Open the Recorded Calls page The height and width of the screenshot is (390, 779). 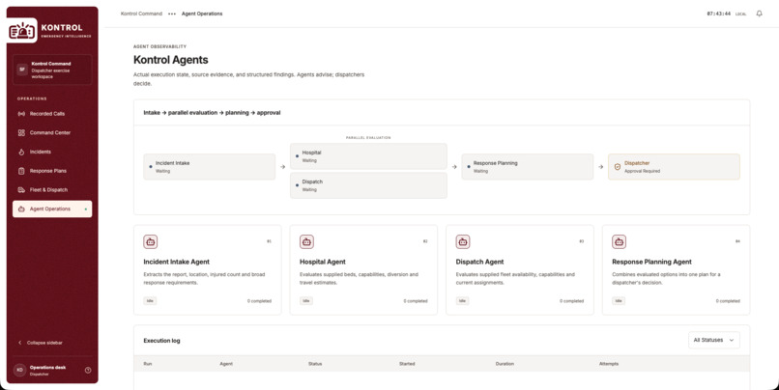[x=52, y=114]
